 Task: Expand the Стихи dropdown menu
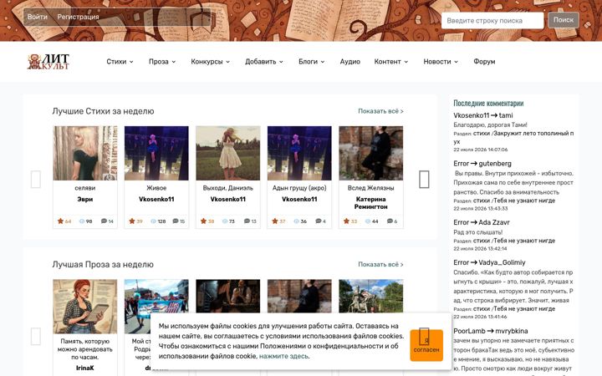click(120, 61)
